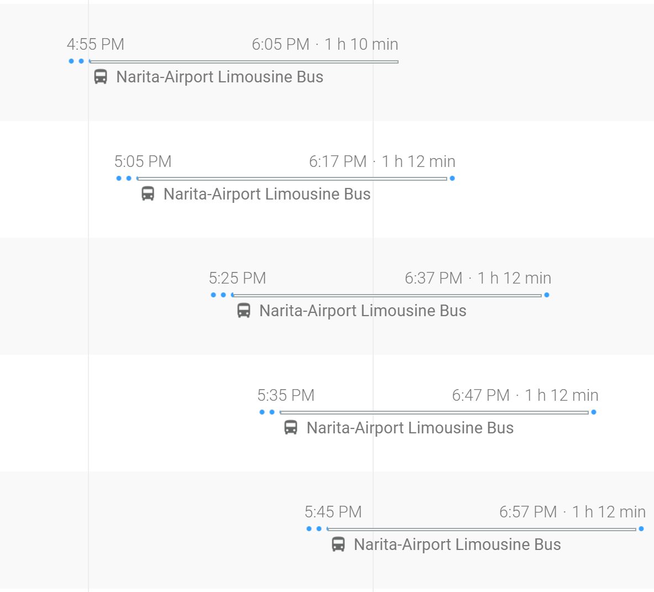Select Narita-Airport Limousine Bus departing 5:35 PM
The width and height of the screenshot is (654, 592).
click(x=410, y=428)
